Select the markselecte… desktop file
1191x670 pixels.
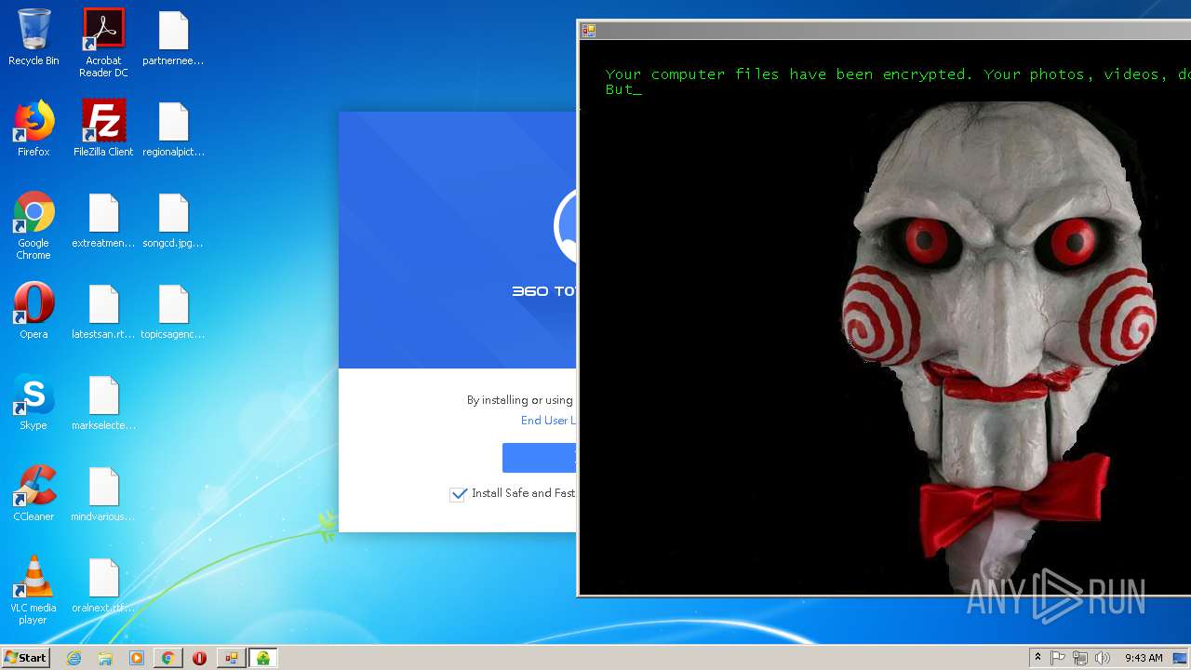coord(103,402)
